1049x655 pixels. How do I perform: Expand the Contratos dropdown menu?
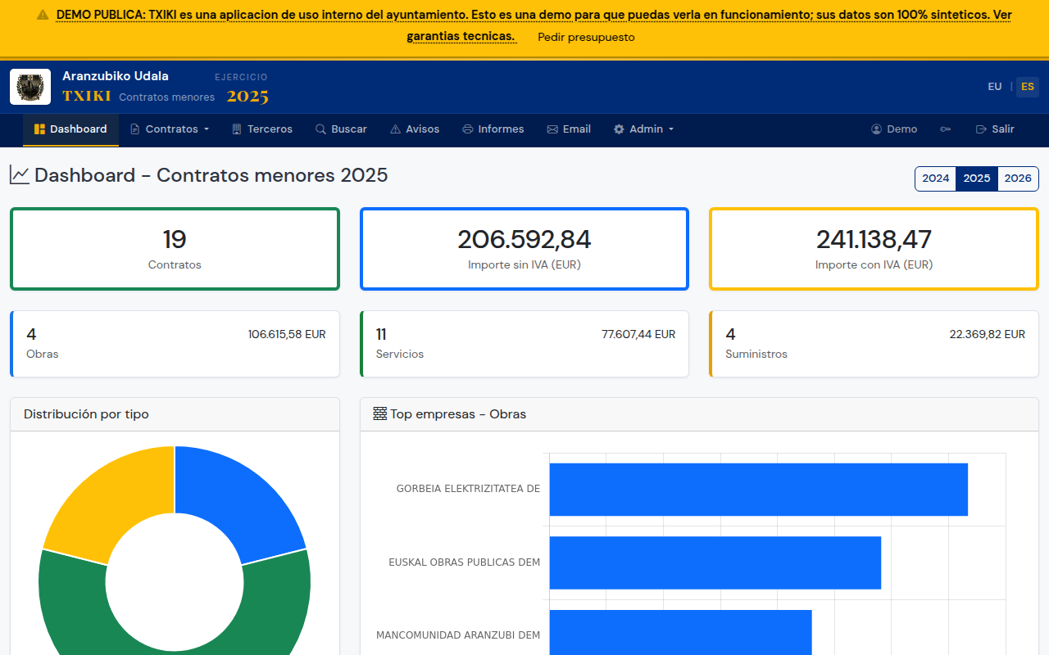170,129
